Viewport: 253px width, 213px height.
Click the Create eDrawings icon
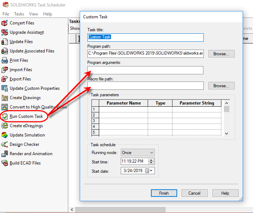pyautogui.click(x=5, y=126)
